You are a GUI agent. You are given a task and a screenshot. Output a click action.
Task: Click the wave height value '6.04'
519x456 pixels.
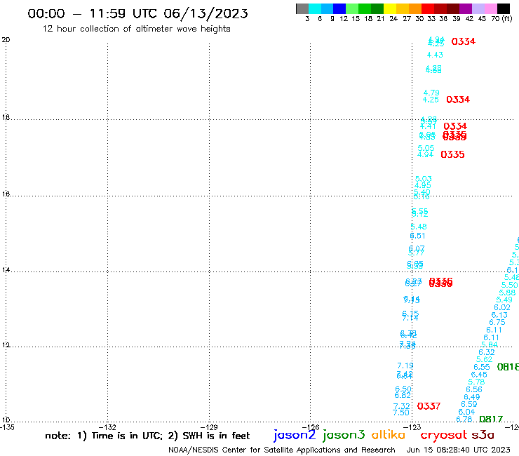pyautogui.click(x=466, y=412)
